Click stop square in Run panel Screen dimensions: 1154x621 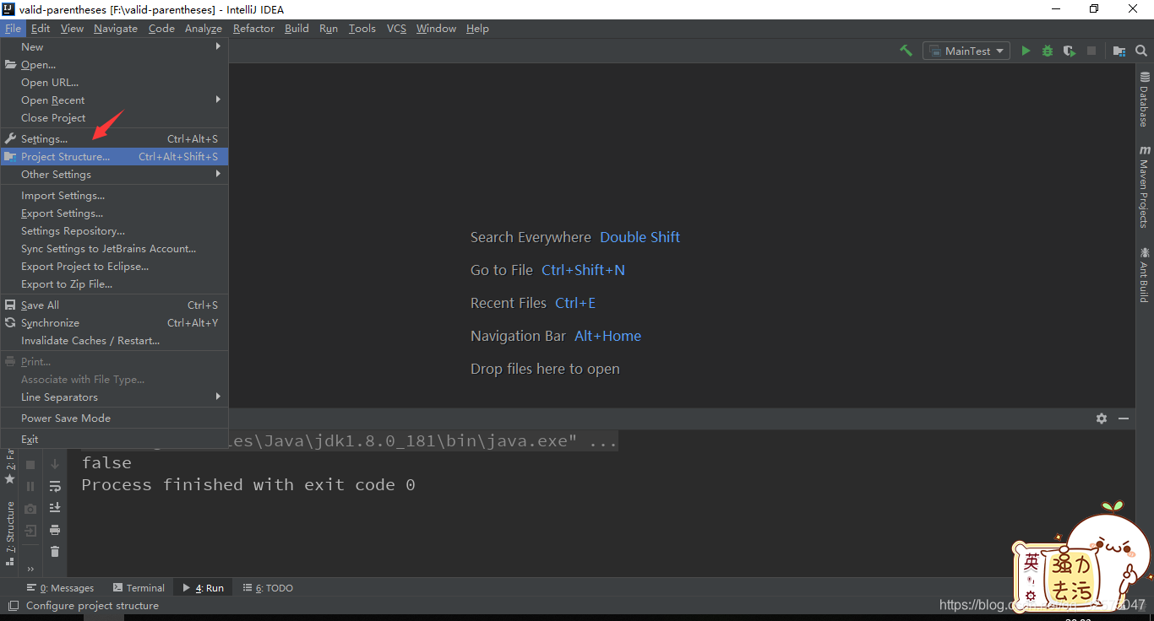(x=30, y=464)
